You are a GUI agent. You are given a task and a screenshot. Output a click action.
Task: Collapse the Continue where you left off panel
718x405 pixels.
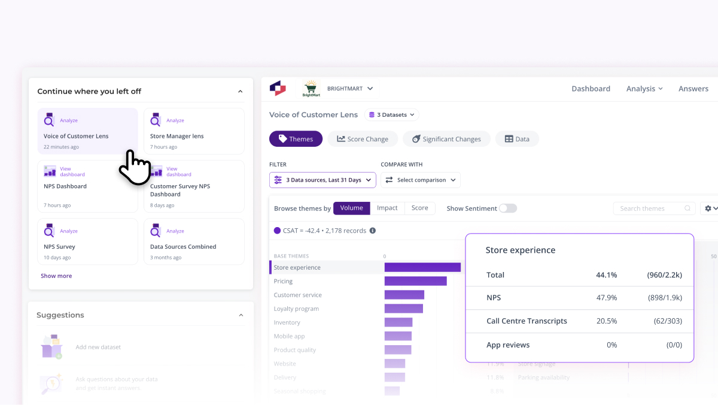241,92
